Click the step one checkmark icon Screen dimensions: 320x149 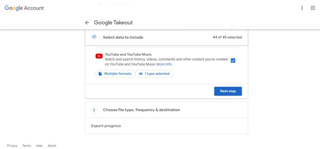click(x=94, y=37)
